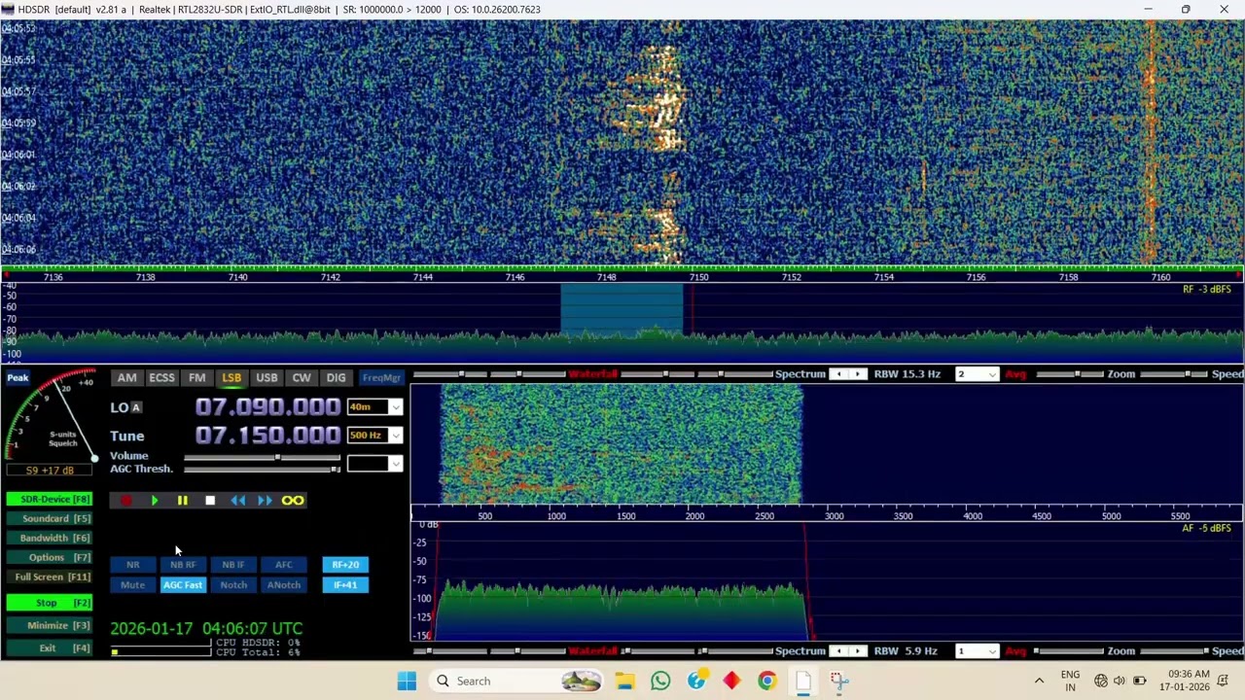Select ECSS demodulation mode

[x=161, y=378]
